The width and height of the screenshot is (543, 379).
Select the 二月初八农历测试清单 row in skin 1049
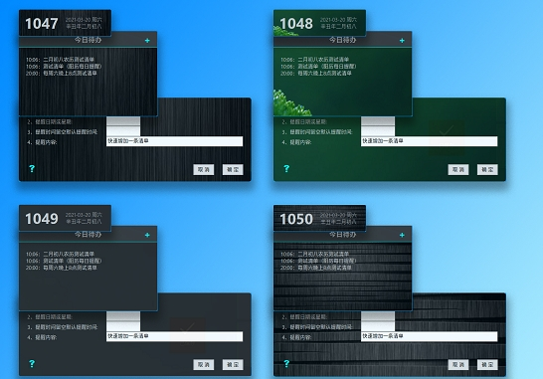point(60,255)
